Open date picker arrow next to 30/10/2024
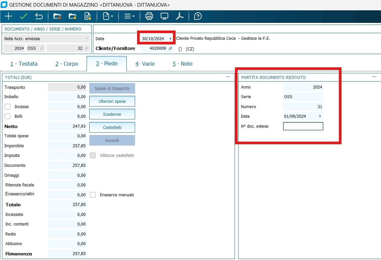This screenshot has width=381, height=260. (171, 39)
